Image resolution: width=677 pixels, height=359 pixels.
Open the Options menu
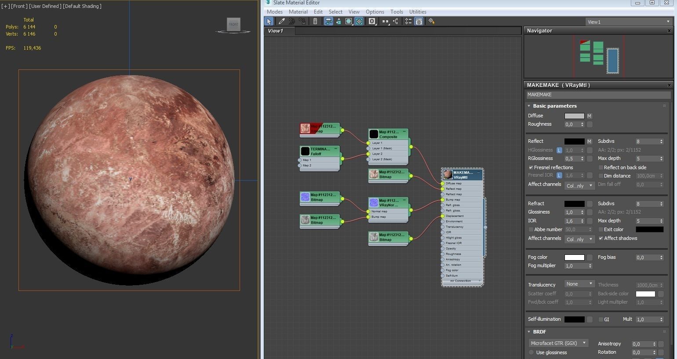tap(375, 12)
